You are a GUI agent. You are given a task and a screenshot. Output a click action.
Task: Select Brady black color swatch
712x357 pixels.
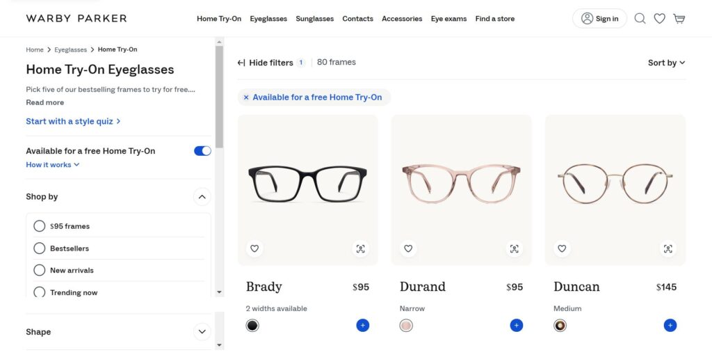coord(252,325)
